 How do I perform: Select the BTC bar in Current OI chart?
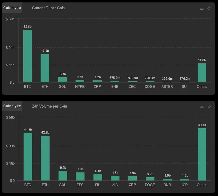coord(28,56)
